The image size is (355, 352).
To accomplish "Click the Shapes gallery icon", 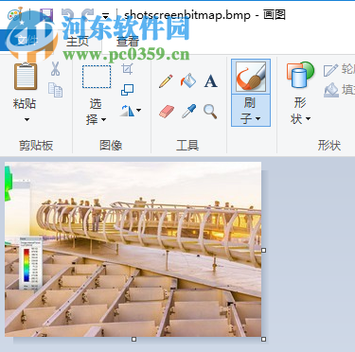I will point(300,75).
